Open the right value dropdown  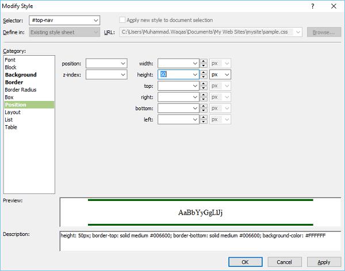pos(195,97)
